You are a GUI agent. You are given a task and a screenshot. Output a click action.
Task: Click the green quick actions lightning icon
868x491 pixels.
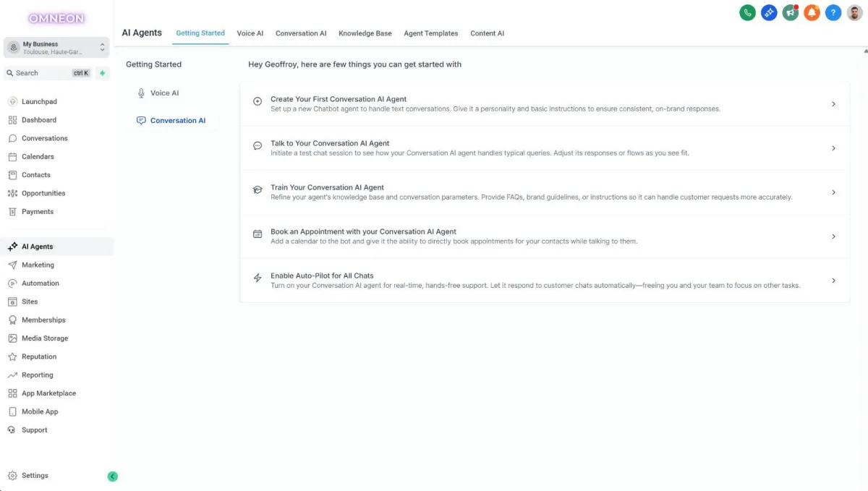[103, 73]
